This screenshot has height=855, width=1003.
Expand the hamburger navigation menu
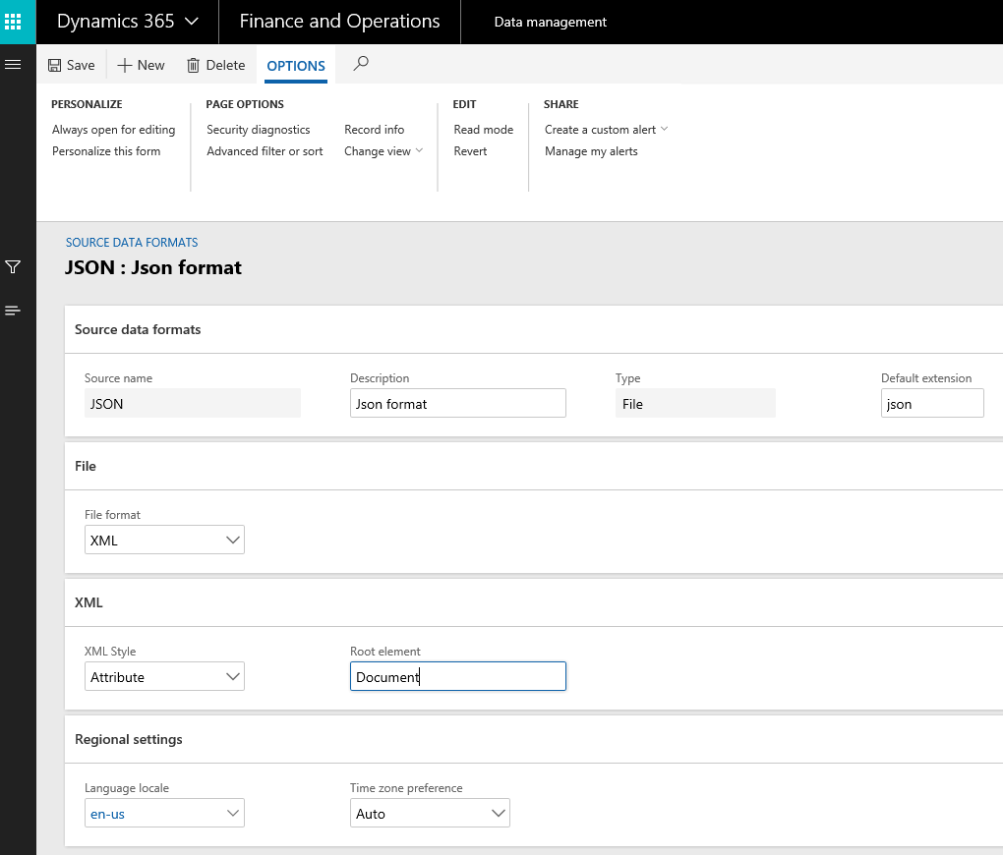click(14, 65)
